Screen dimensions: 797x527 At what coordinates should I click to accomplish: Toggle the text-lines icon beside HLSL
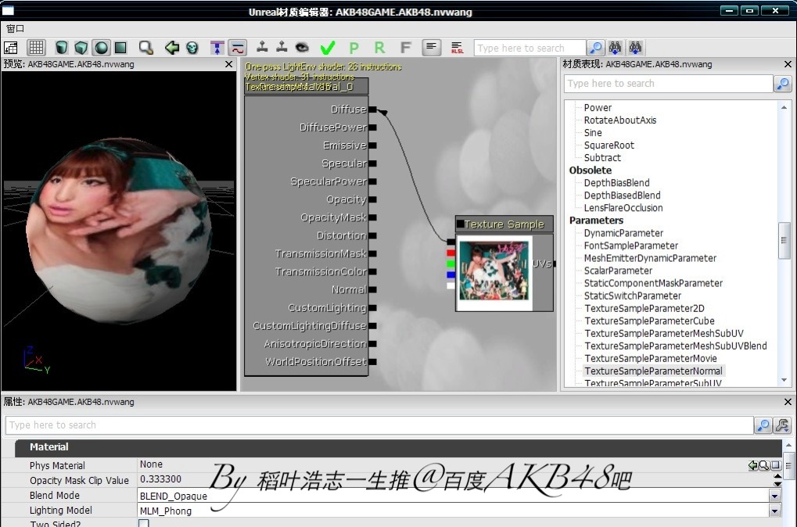coord(431,48)
